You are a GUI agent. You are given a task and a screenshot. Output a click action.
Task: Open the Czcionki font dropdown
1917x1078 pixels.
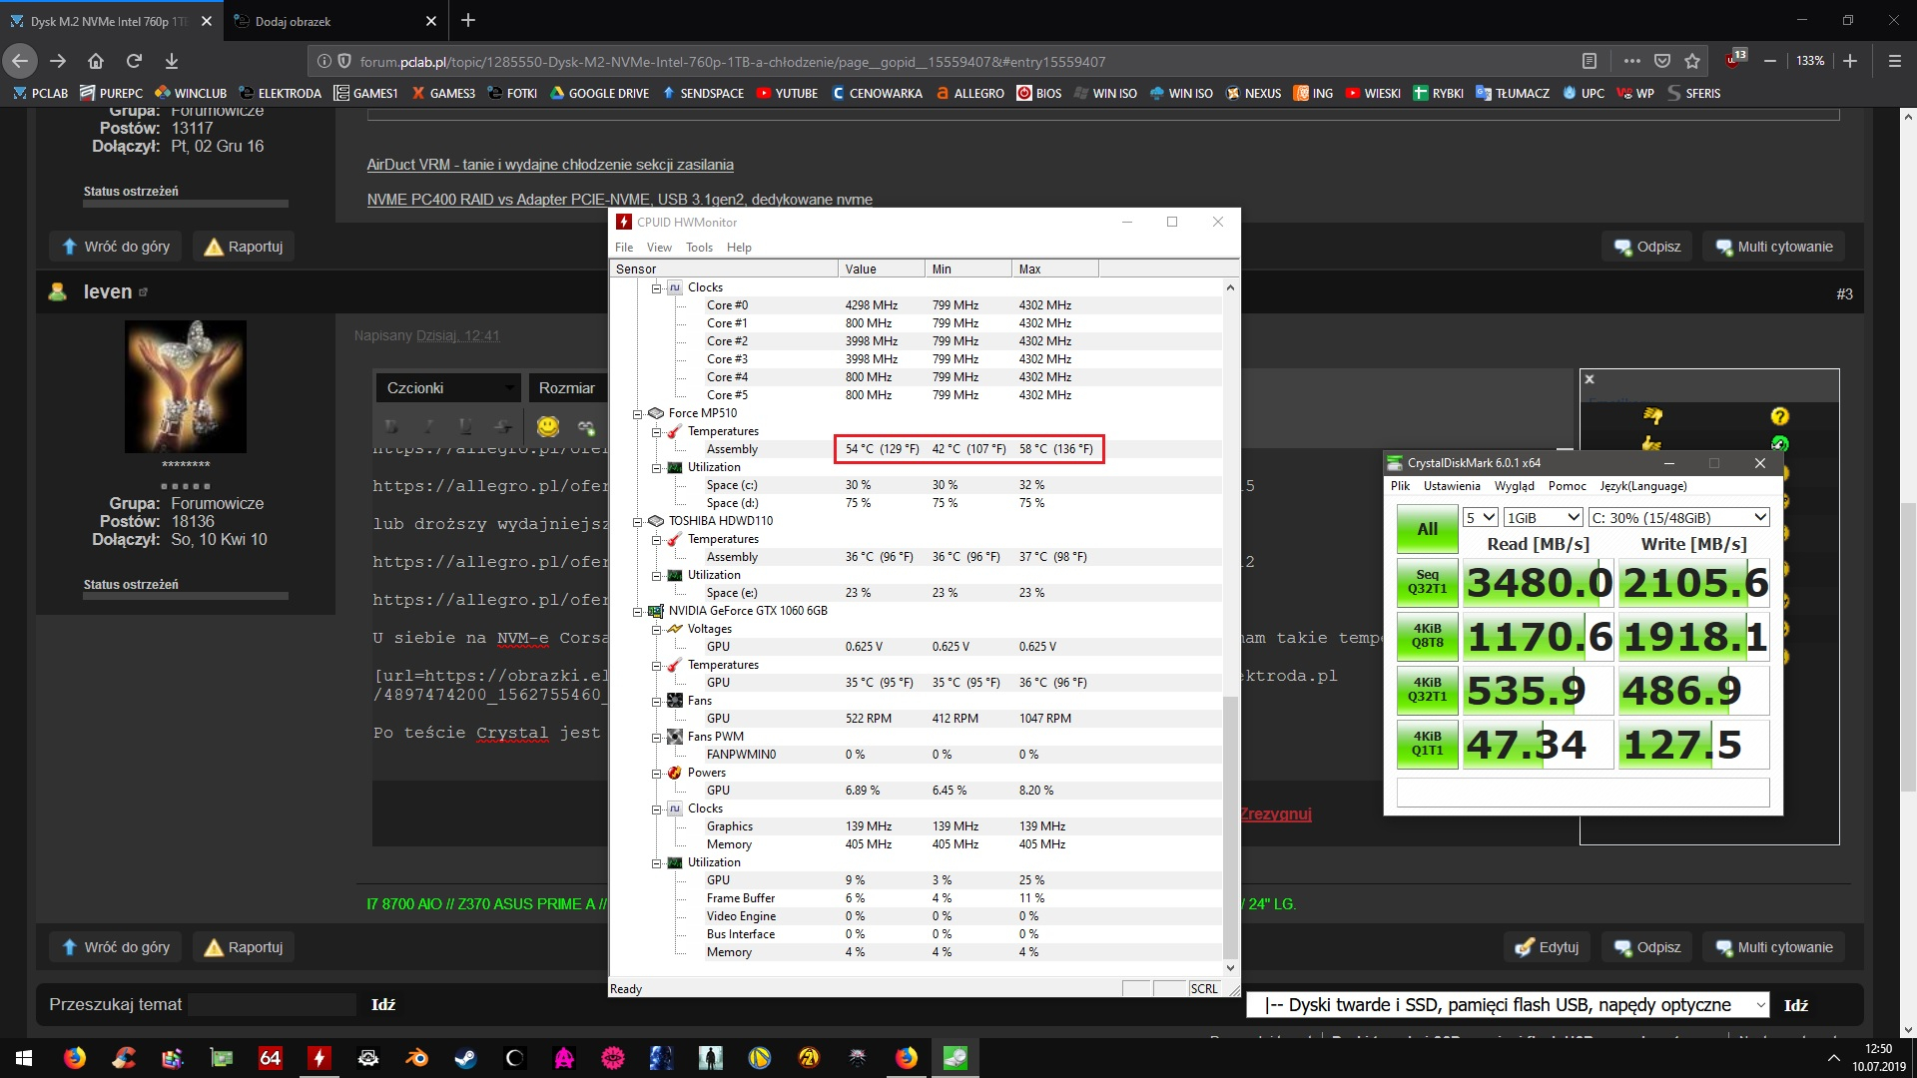(447, 387)
